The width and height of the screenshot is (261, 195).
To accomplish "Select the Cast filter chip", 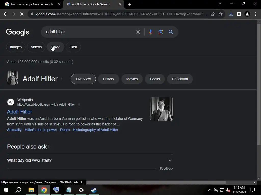I will (73, 47).
